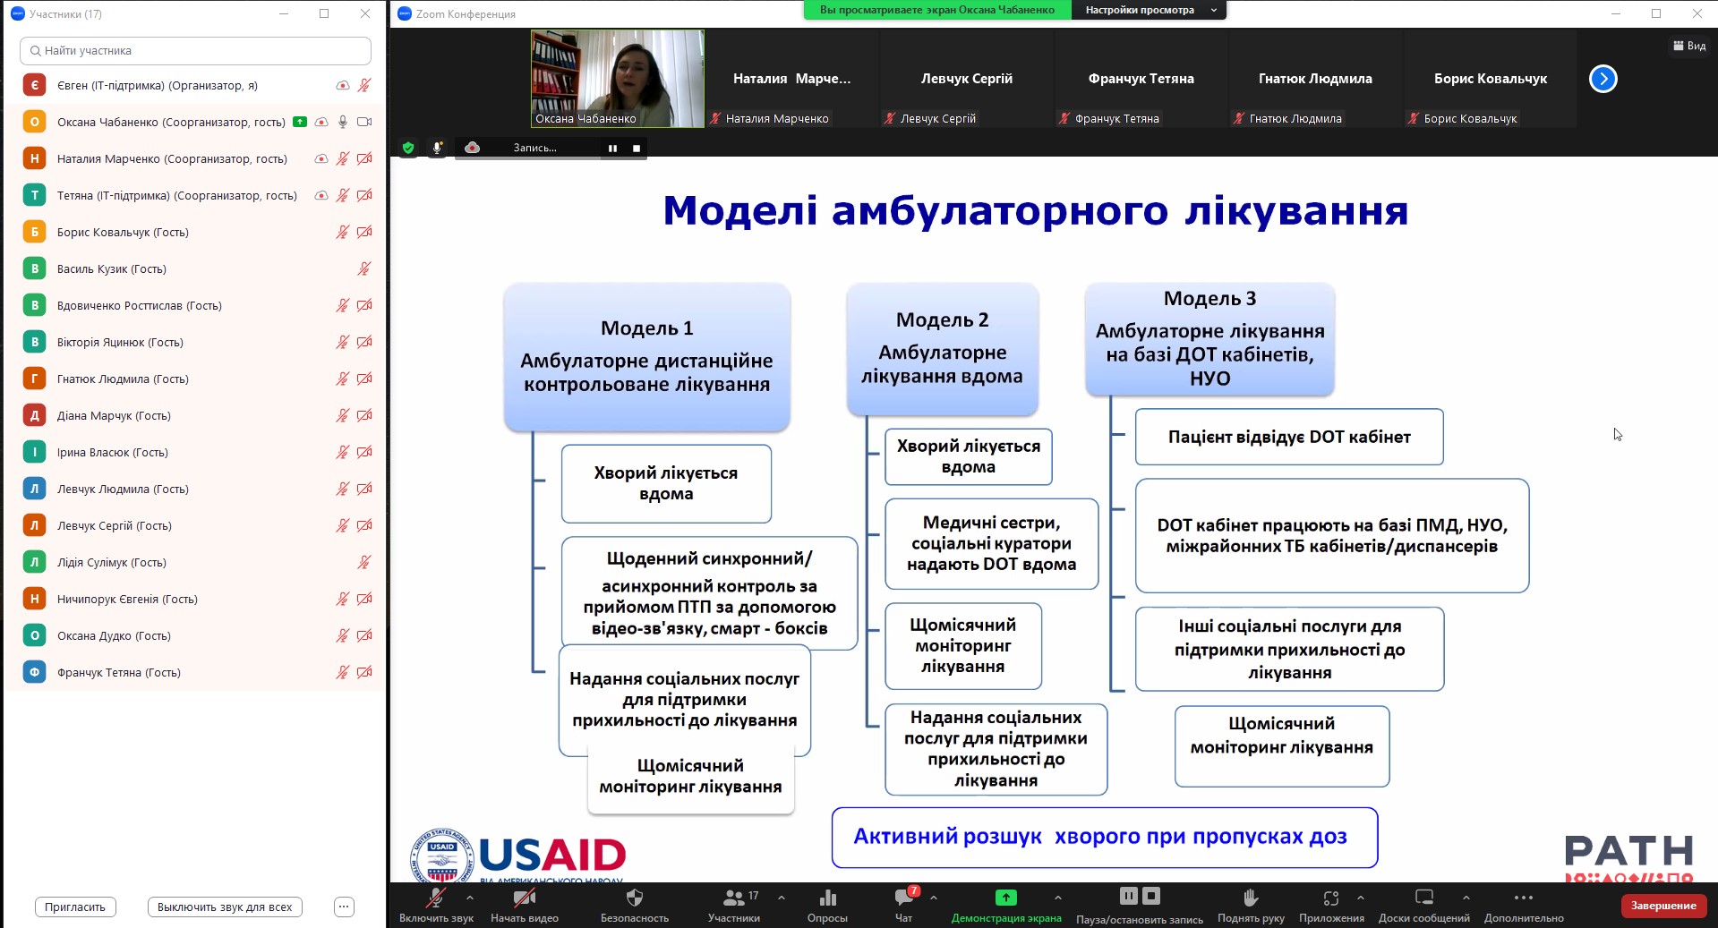Click the Безопасность shield icon

(x=634, y=898)
